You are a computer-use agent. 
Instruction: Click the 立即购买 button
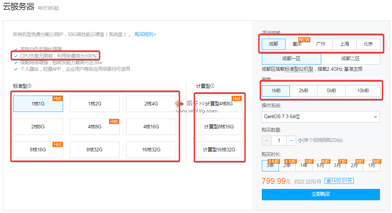321,194
